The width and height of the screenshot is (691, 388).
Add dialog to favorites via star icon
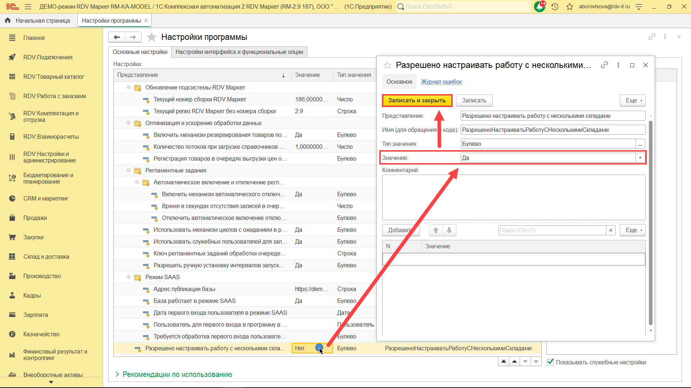coord(387,65)
